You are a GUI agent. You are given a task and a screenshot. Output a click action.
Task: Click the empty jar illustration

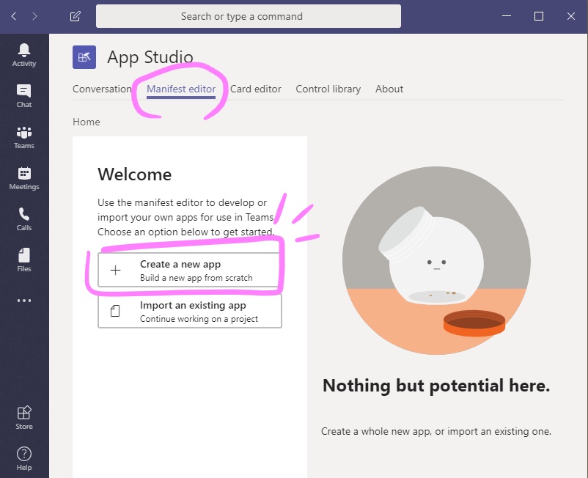(x=436, y=260)
